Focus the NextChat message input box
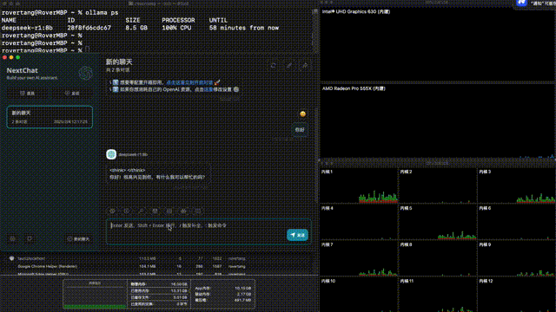Image resolution: width=556 pixels, height=312 pixels. click(208, 231)
